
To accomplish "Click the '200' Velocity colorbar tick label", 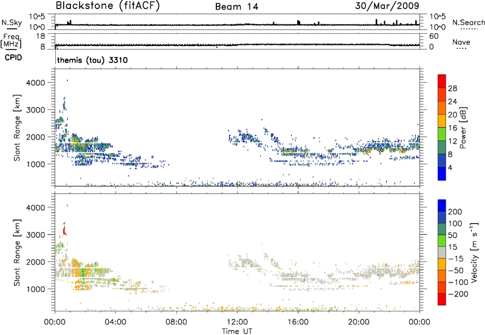I will point(455,212).
